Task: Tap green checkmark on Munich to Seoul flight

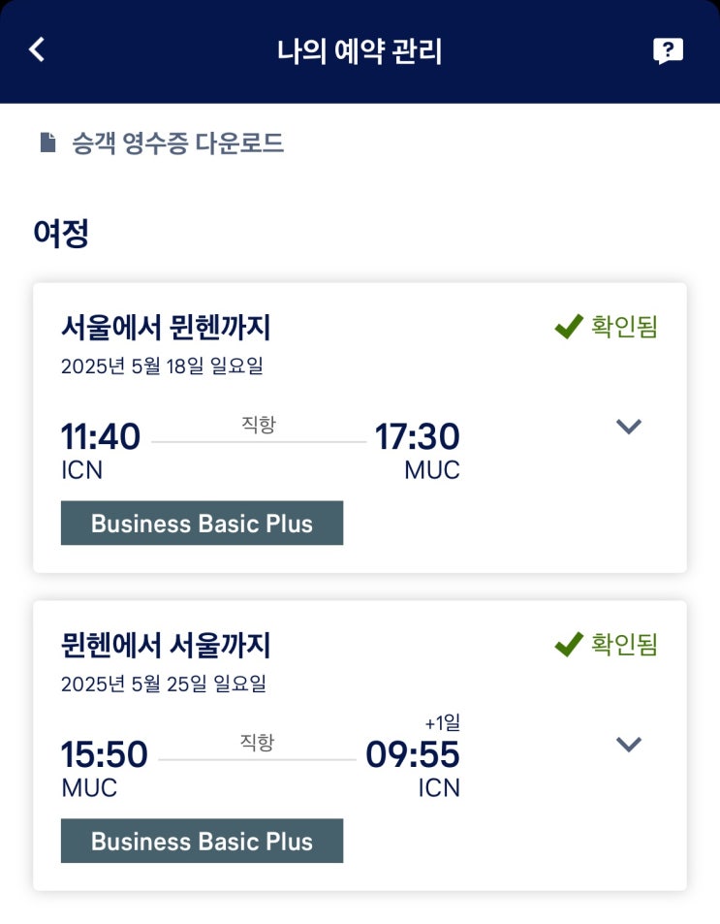Action: click(x=569, y=645)
